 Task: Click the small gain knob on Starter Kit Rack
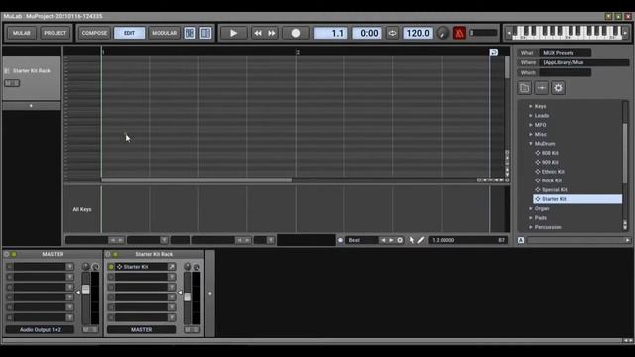tap(197, 267)
